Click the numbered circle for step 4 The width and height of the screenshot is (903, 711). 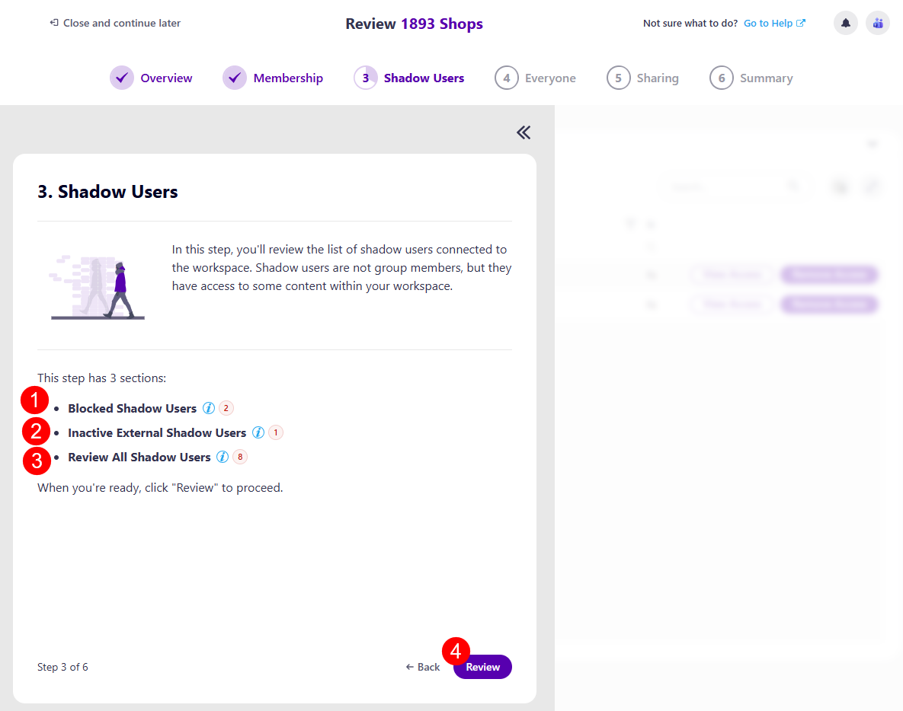click(x=507, y=78)
